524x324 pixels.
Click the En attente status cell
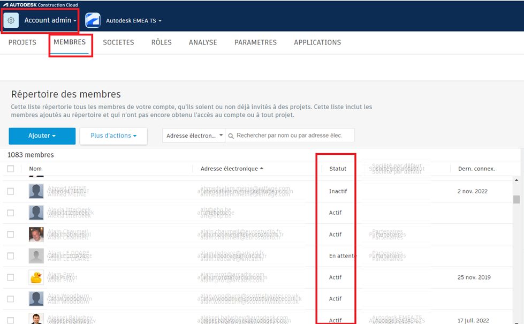pos(342,256)
